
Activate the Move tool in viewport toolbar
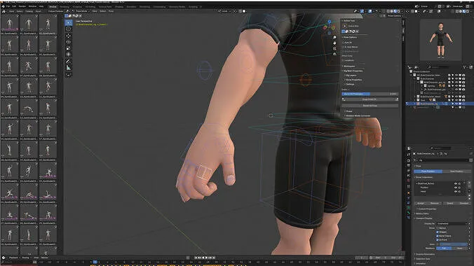coord(69,36)
